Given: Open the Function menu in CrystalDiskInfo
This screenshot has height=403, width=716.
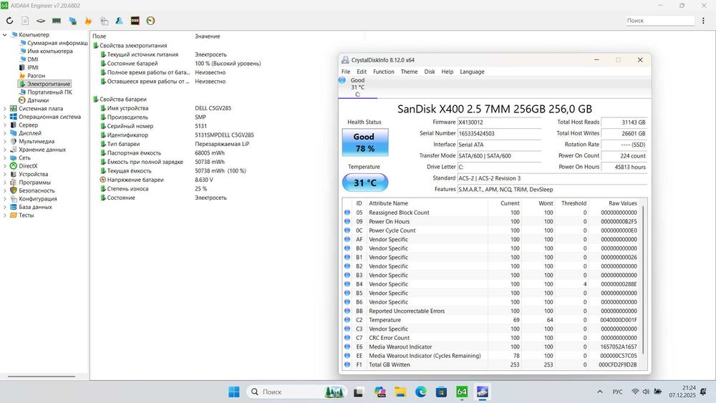Looking at the screenshot, I should 384,72.
